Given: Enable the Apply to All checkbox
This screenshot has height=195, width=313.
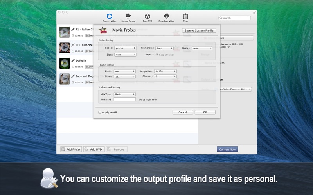Looking at the screenshot, I should tap(100, 112).
